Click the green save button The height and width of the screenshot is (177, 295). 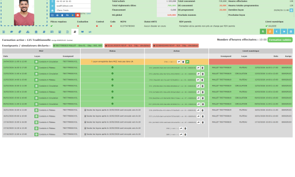263,31
